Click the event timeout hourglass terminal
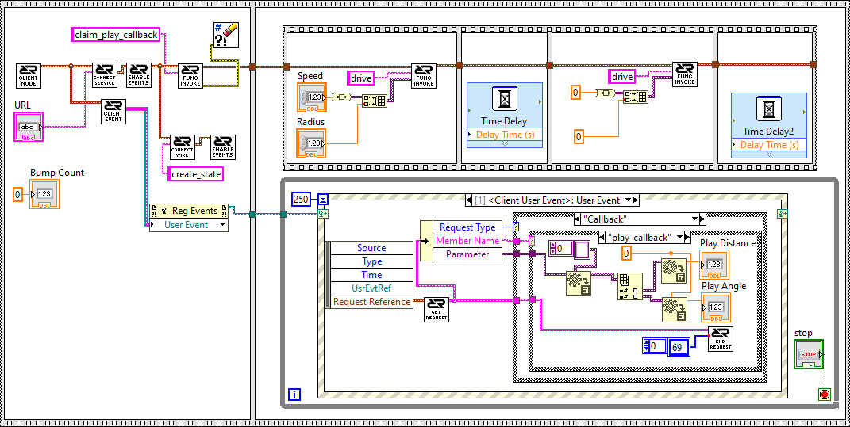 pyautogui.click(x=322, y=200)
